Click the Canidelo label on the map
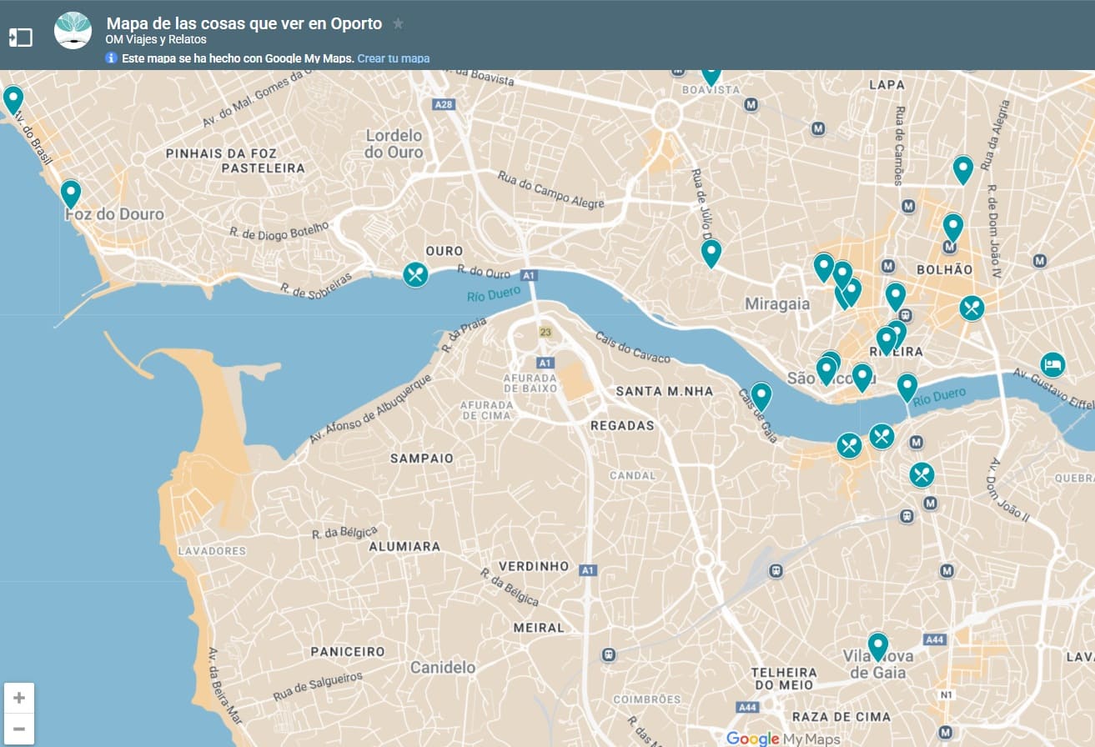 tap(443, 667)
